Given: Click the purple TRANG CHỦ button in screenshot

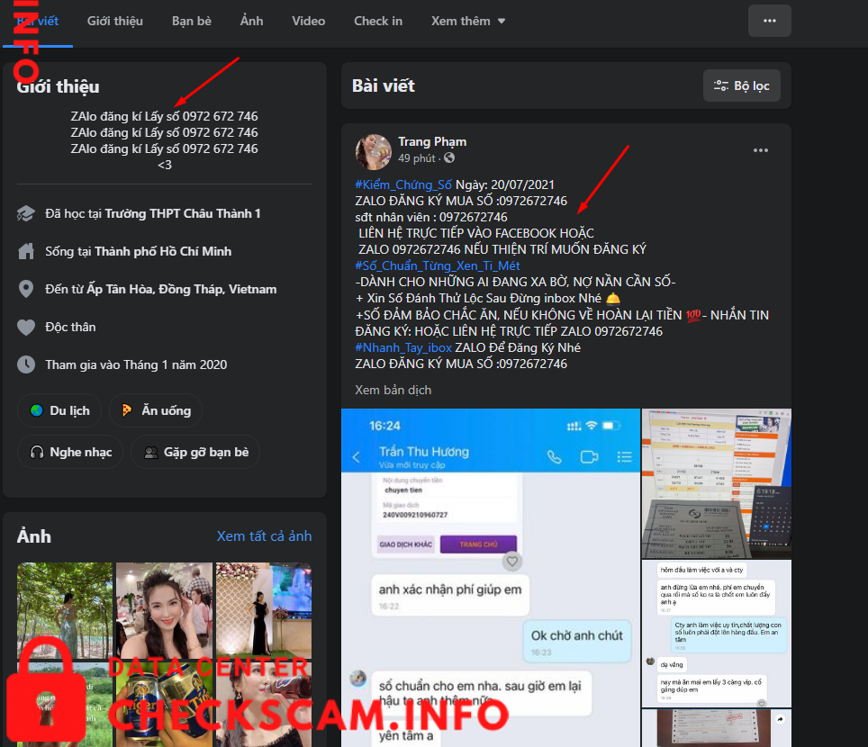Looking at the screenshot, I should click(478, 544).
